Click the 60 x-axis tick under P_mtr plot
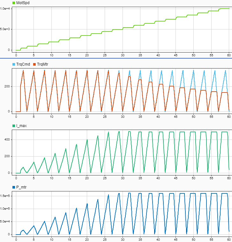Screen dimensions: 232x242 (x=229, y=238)
